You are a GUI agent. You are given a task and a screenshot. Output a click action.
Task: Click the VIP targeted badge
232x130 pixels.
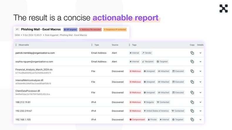point(70,30)
